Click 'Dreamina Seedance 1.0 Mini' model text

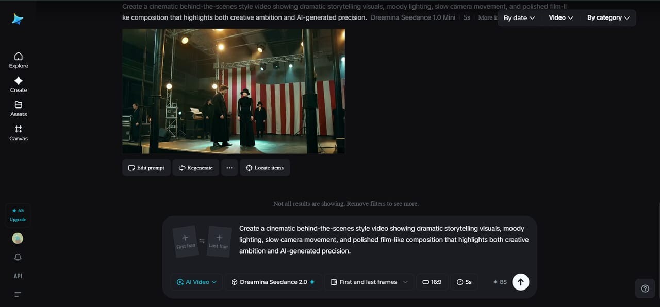pos(413,17)
